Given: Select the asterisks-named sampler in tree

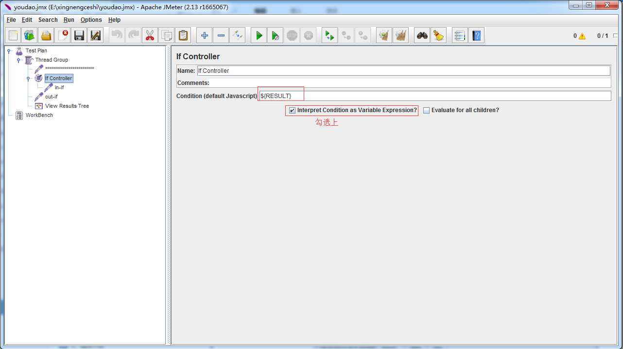Looking at the screenshot, I should tap(69, 69).
